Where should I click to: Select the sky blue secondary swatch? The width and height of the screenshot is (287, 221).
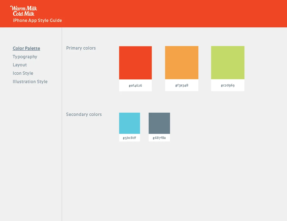(130, 123)
